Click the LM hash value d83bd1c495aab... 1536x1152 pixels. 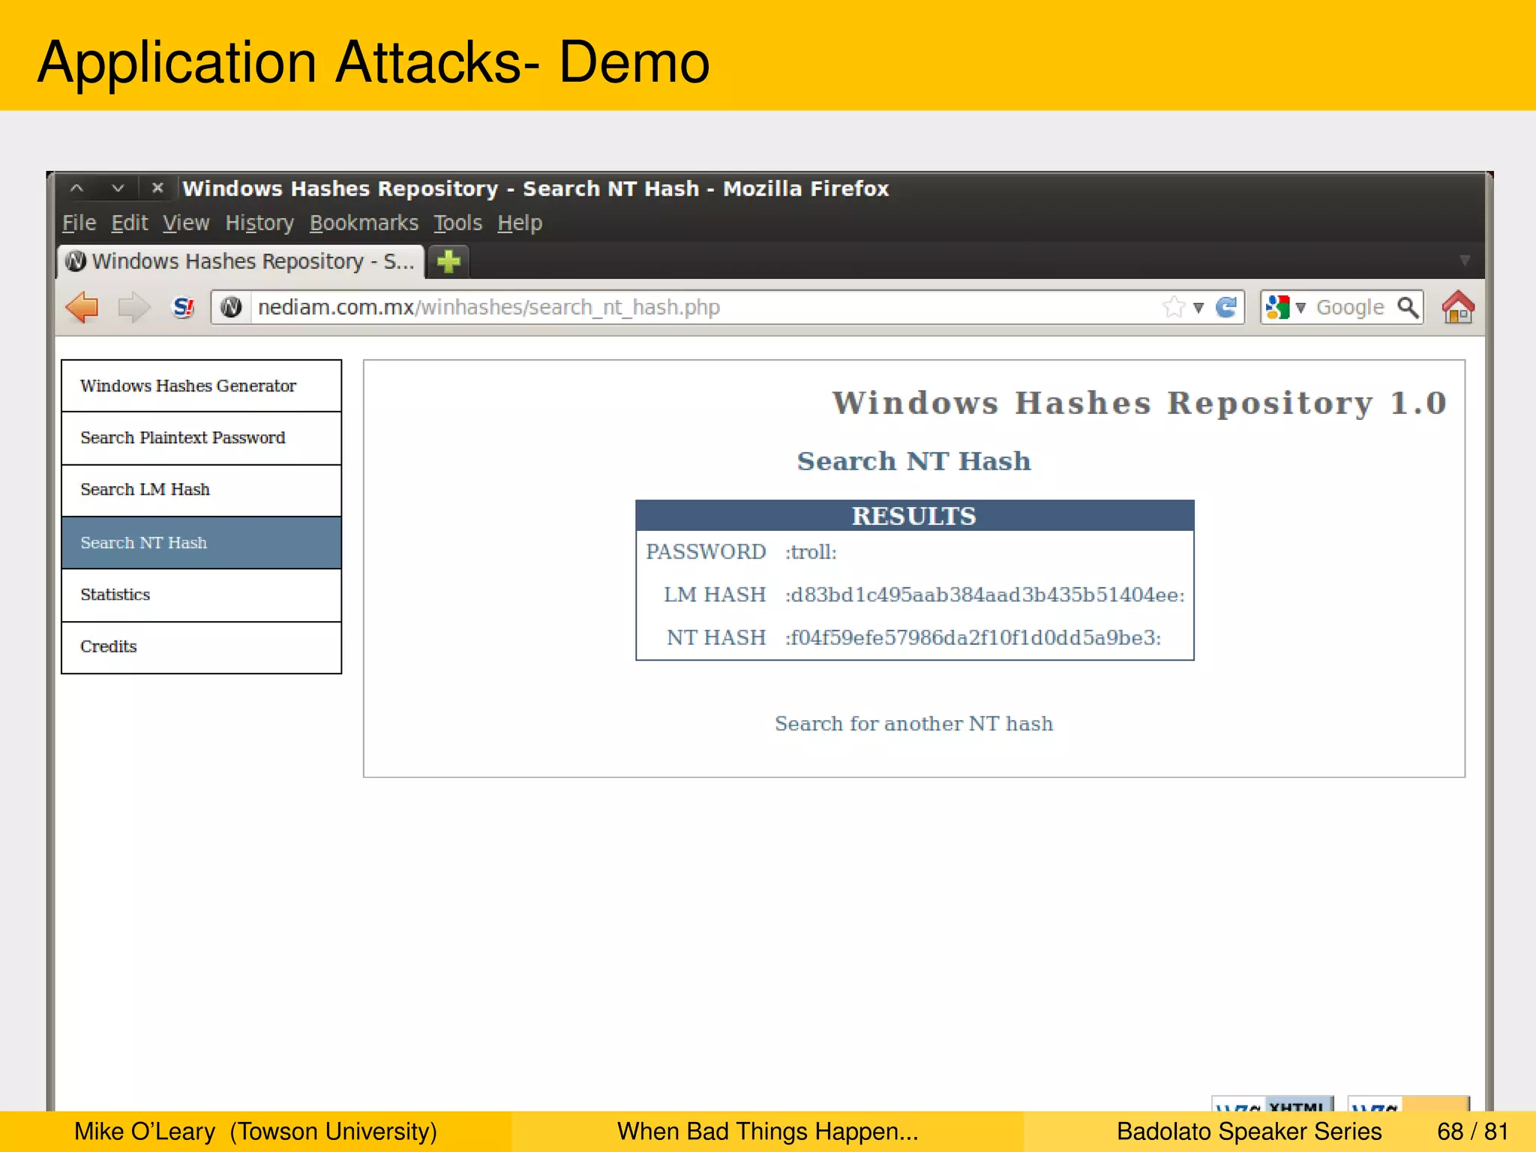(x=985, y=595)
